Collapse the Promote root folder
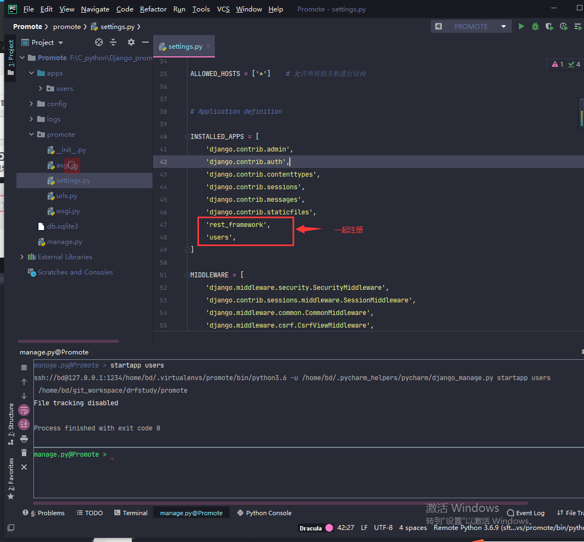 tap(22, 58)
